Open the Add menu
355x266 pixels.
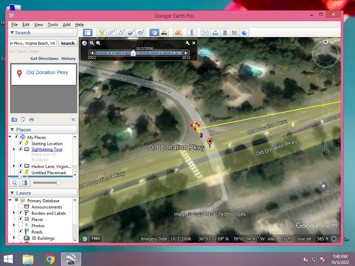pos(66,25)
